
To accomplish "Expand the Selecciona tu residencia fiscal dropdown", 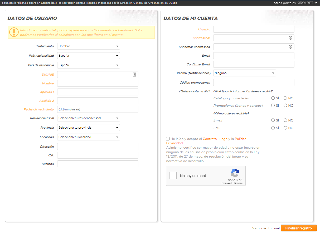I will (x=88, y=118).
